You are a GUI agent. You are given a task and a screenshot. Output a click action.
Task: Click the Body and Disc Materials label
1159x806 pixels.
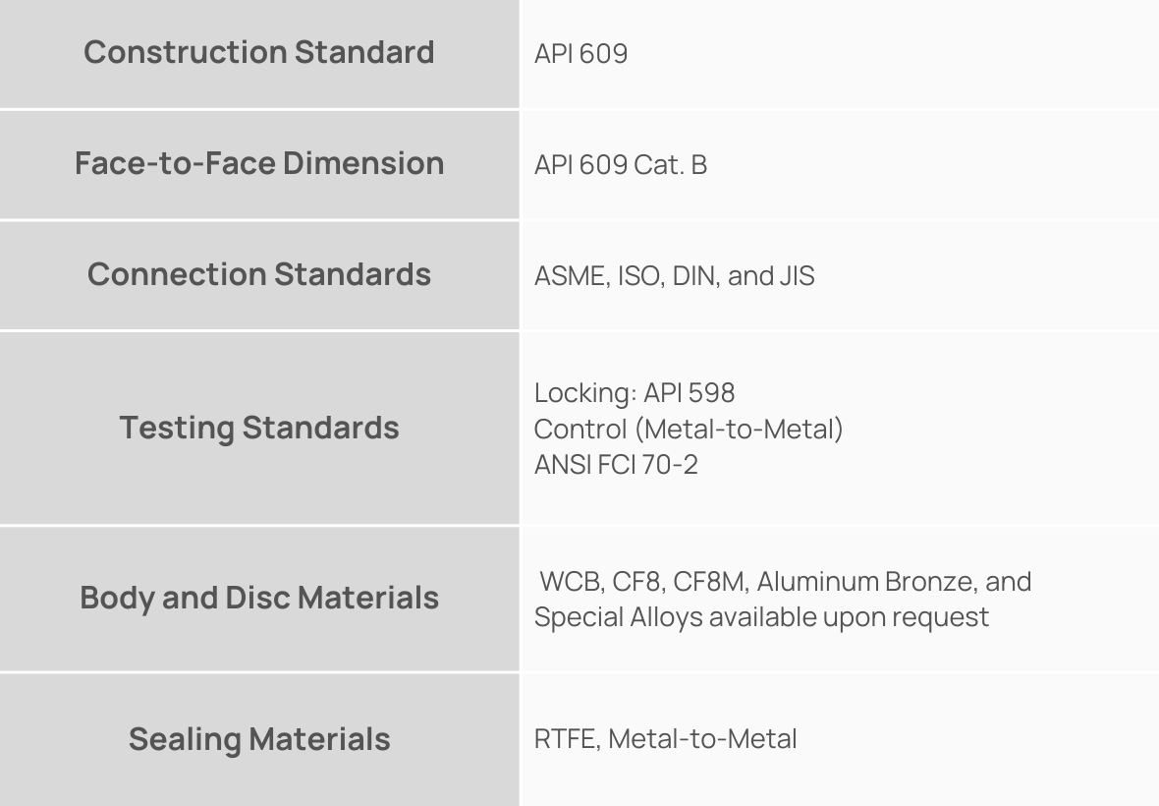pyautogui.click(x=259, y=598)
